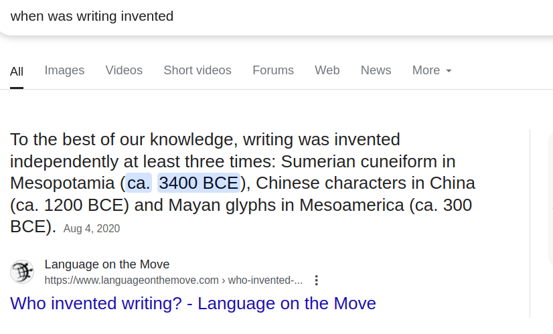Switch to the Images tab
Viewport: 553px width, 334px height.
click(64, 70)
